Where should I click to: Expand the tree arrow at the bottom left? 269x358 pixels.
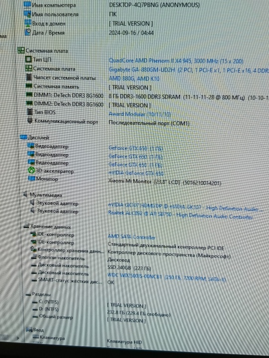[x=18, y=338]
